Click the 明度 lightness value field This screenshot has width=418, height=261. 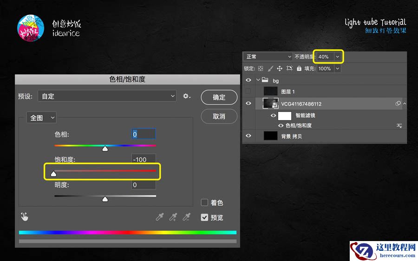pos(144,185)
